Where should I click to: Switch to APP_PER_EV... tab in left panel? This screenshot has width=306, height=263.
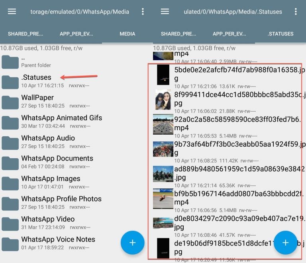tap(76, 34)
